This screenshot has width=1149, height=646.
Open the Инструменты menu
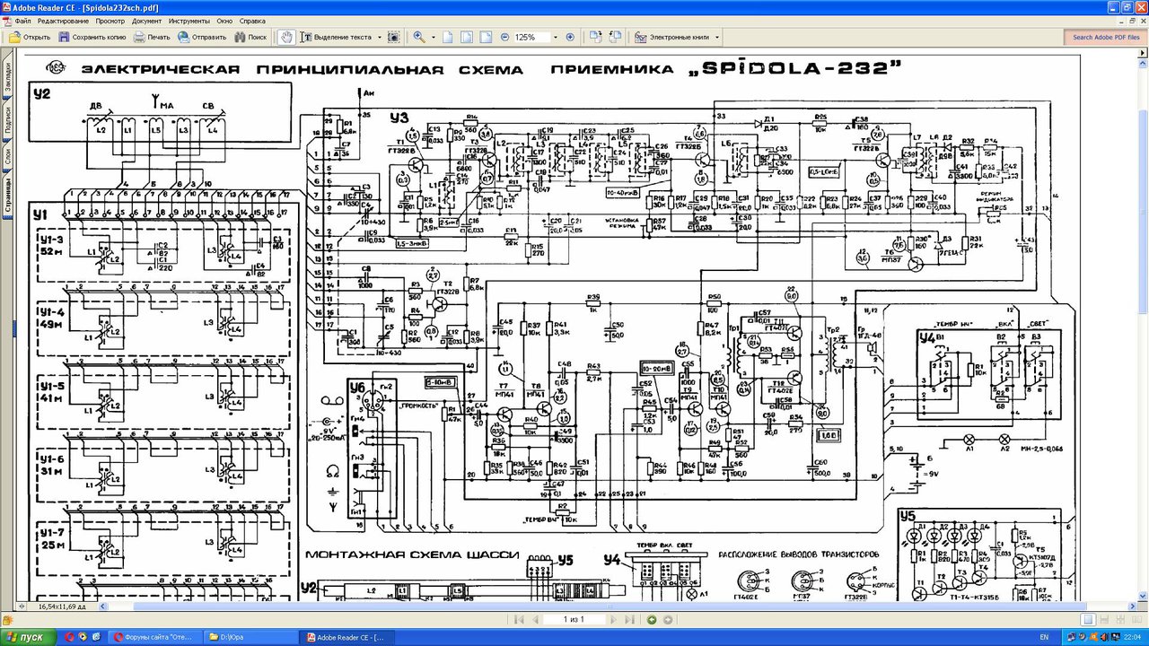click(x=189, y=20)
